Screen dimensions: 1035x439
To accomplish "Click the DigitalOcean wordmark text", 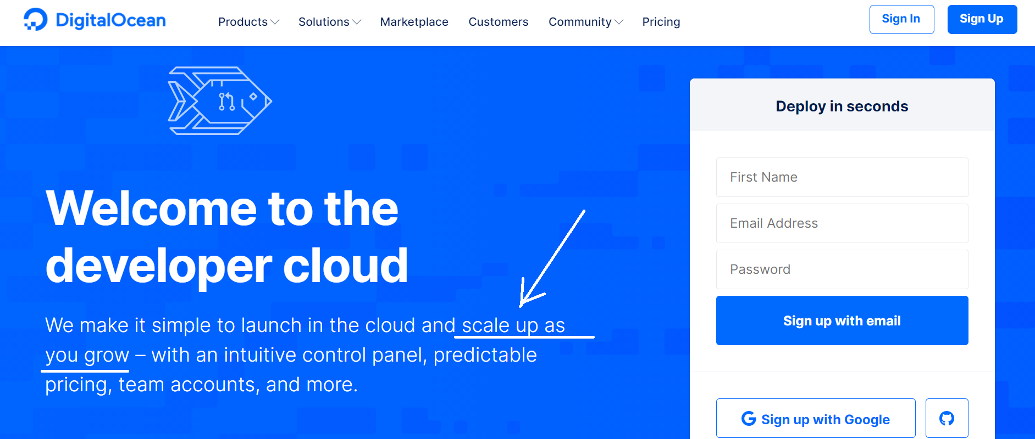I will 110,20.
